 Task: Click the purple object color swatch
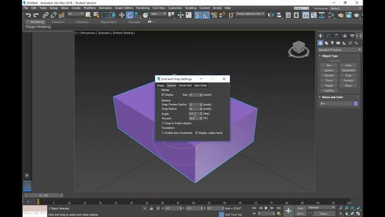coord(356,104)
